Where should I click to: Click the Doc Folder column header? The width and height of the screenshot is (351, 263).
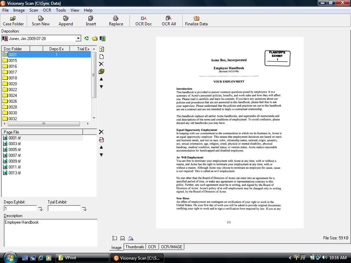(x=16, y=49)
